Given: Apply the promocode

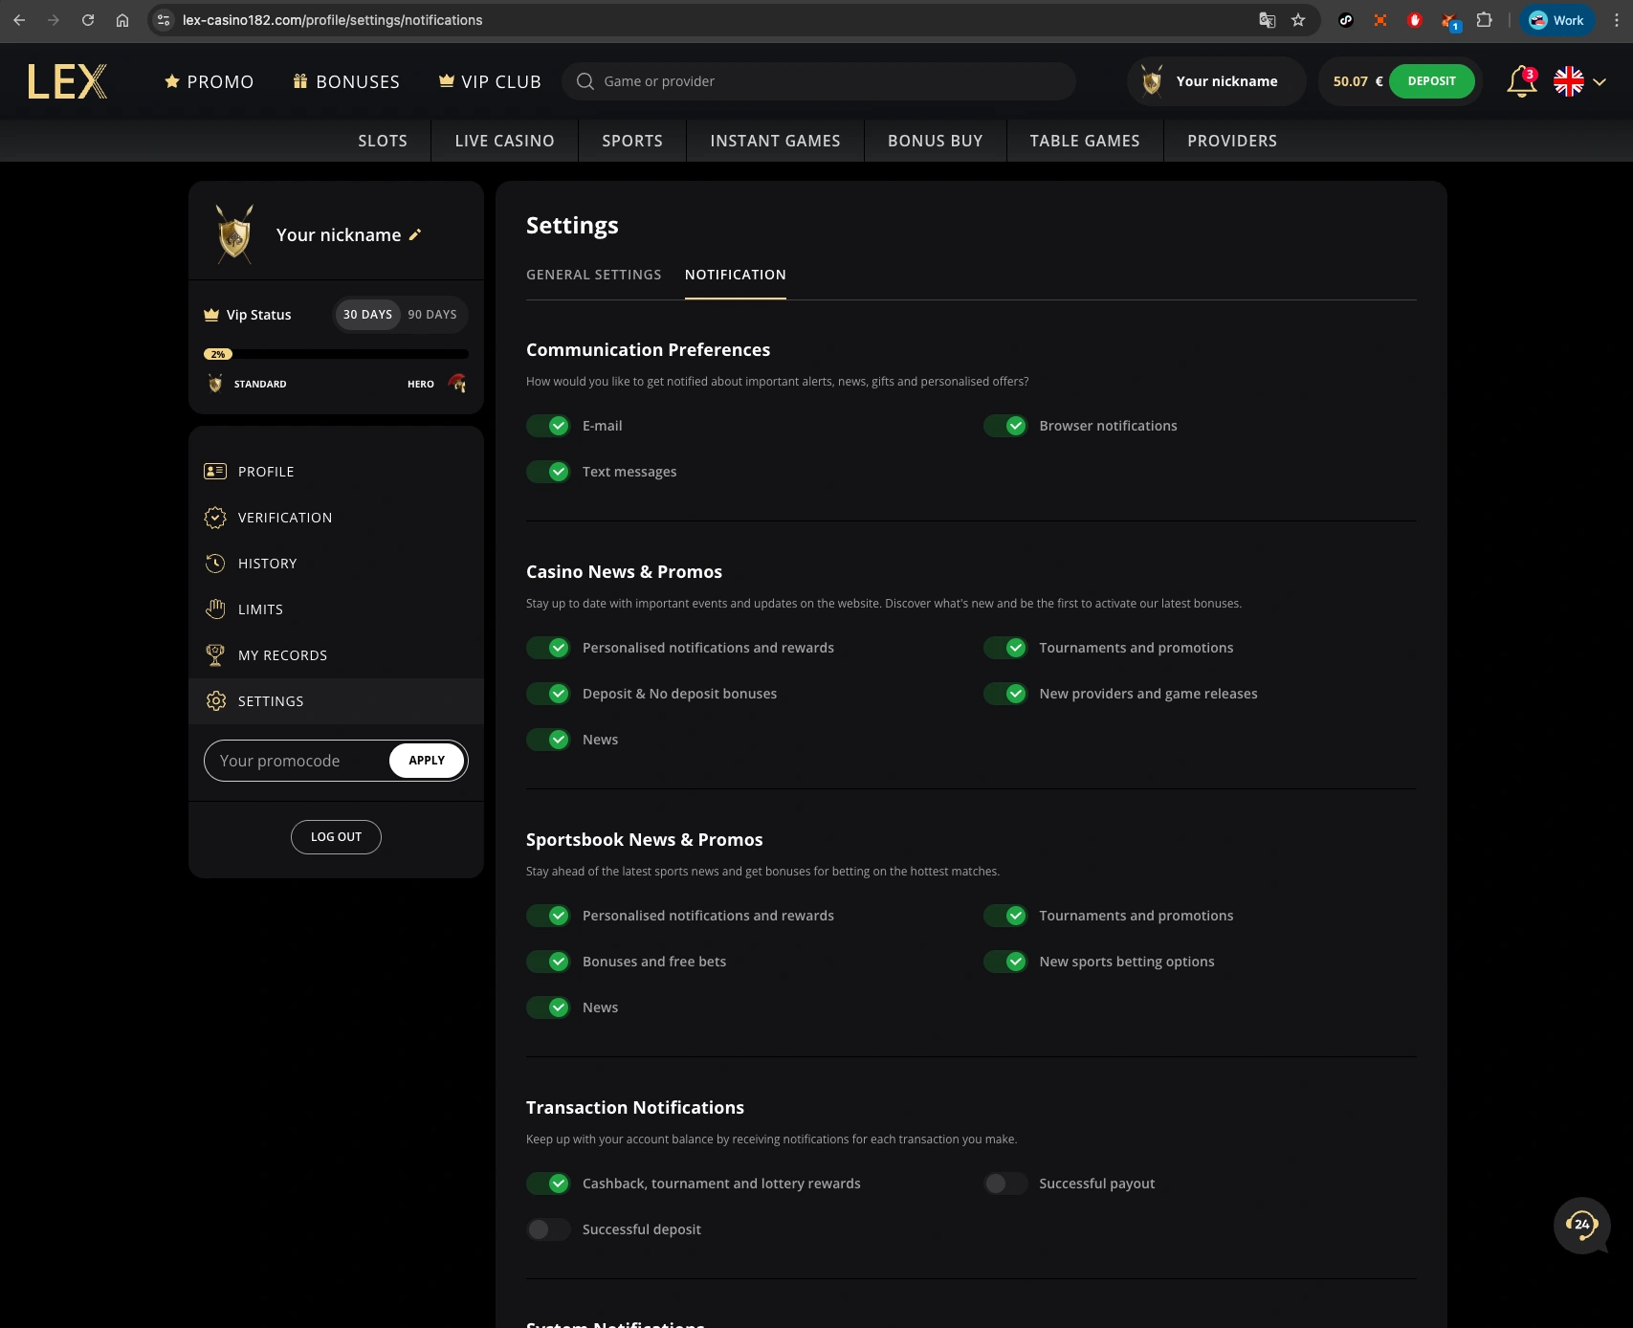Looking at the screenshot, I should pos(427,761).
